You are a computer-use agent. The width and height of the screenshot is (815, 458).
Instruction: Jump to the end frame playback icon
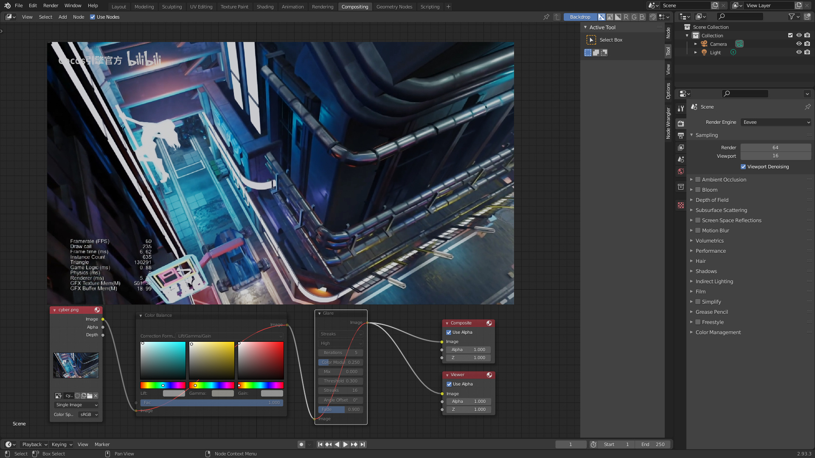tap(363, 444)
